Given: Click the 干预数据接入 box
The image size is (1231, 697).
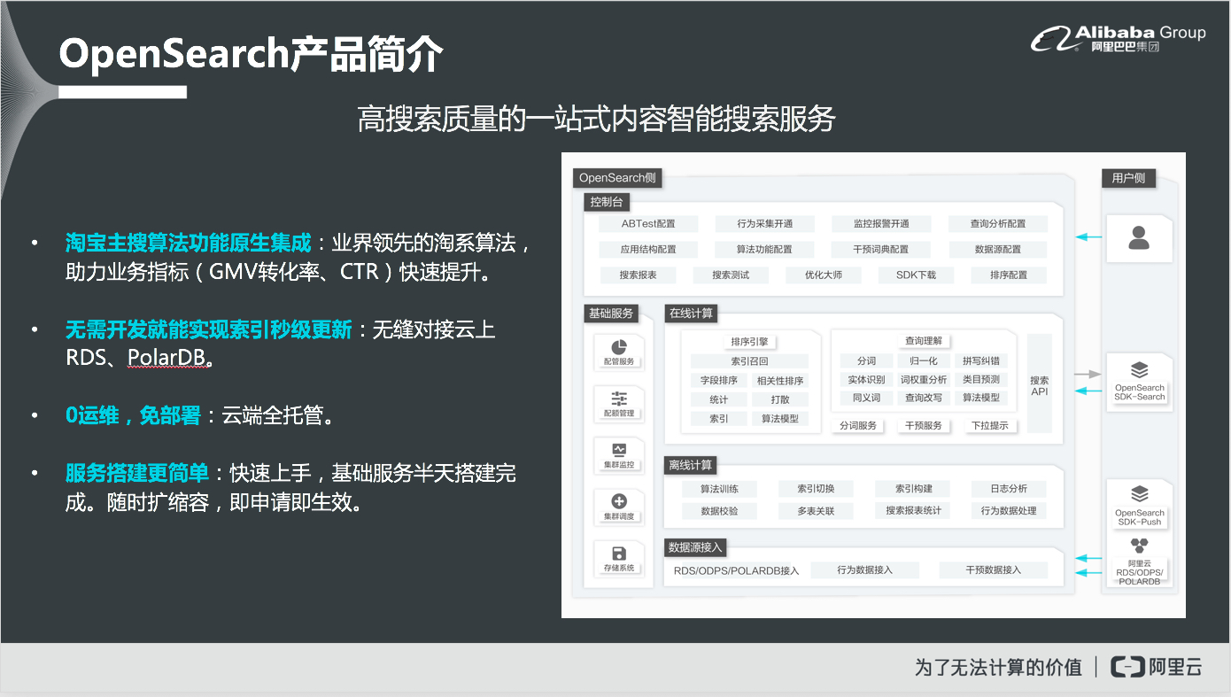Looking at the screenshot, I should [994, 570].
